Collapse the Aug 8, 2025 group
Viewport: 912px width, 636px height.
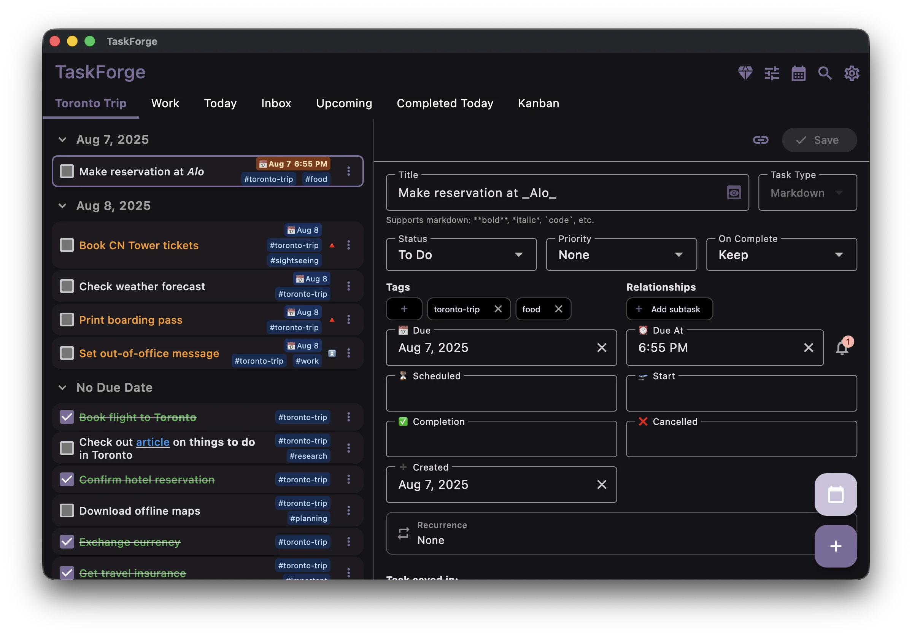click(62, 206)
